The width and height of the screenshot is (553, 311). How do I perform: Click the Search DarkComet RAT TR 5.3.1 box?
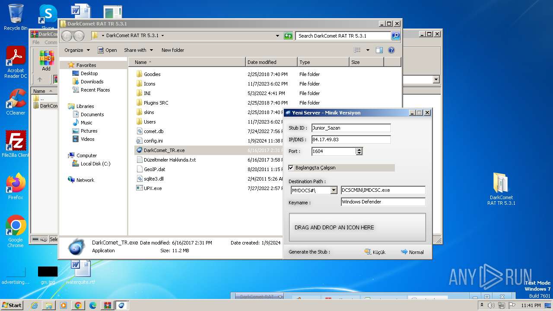[x=343, y=36]
